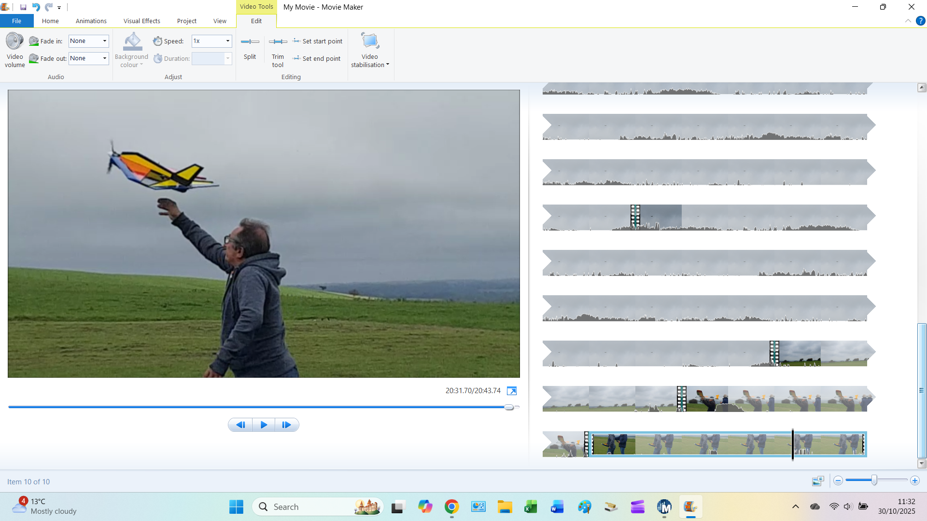The width and height of the screenshot is (927, 521).
Task: Click the zoom time scale slider handle
Action: 874,480
